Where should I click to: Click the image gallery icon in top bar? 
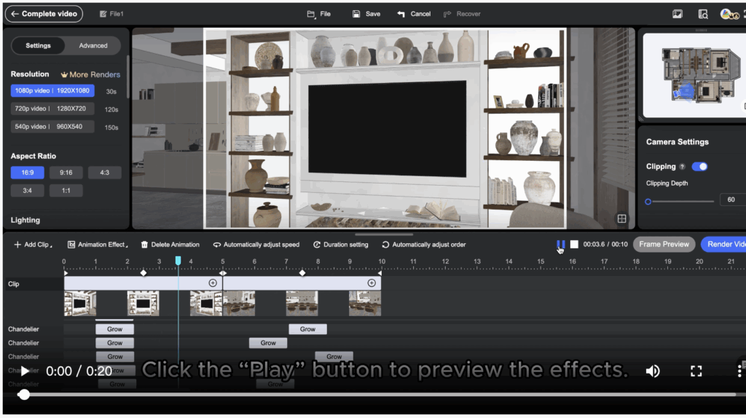(x=678, y=14)
